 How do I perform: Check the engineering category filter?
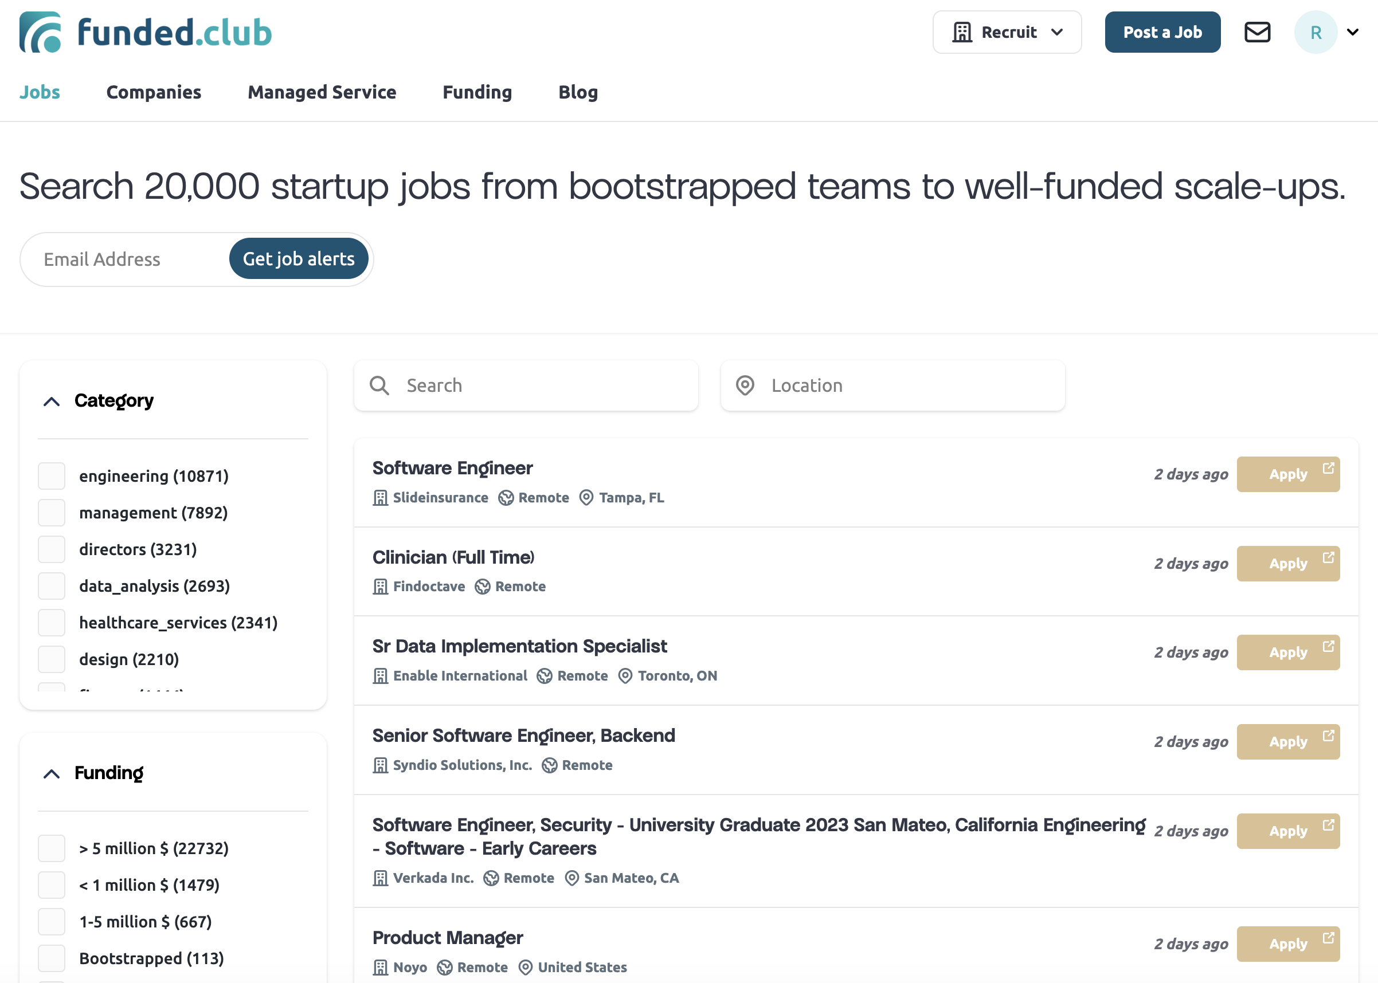click(52, 477)
